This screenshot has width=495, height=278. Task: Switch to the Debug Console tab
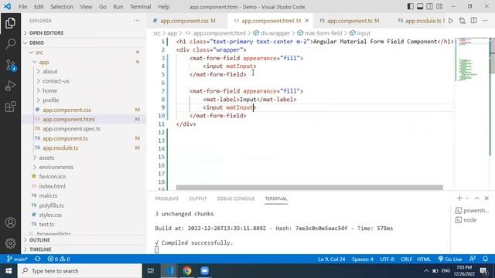[235, 198]
